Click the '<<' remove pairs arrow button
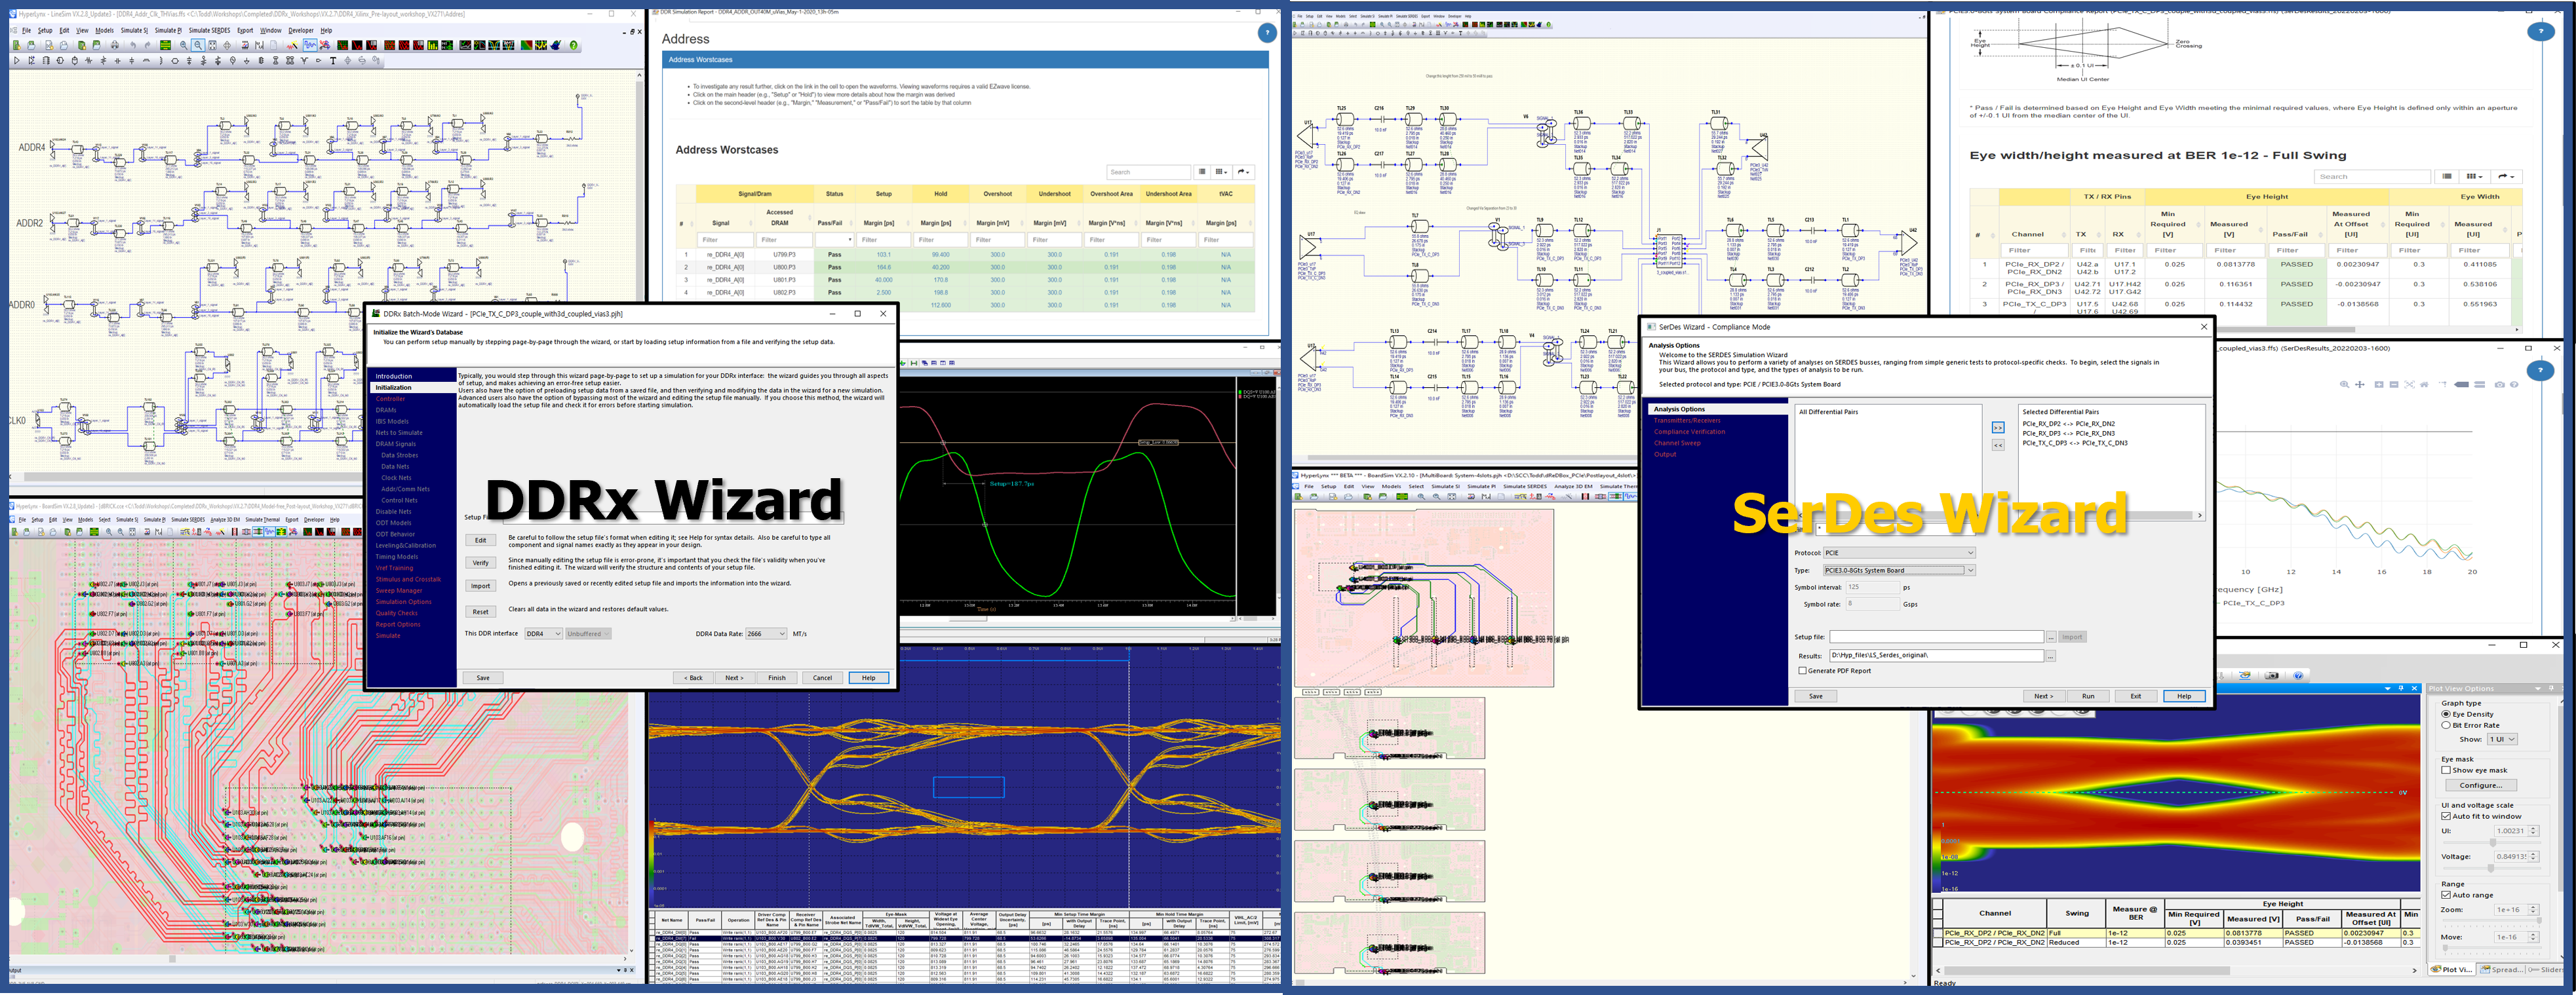Viewport: 2576px width, 995px height. [x=1998, y=445]
